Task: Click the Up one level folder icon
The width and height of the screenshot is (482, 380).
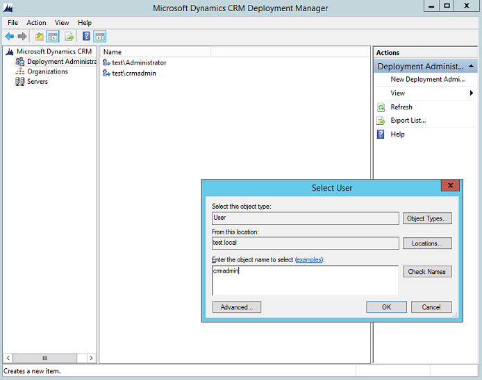Action: 39,37
